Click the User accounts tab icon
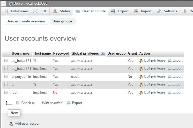Image resolution: width=193 pixels, height=128 pixels. [78, 11]
